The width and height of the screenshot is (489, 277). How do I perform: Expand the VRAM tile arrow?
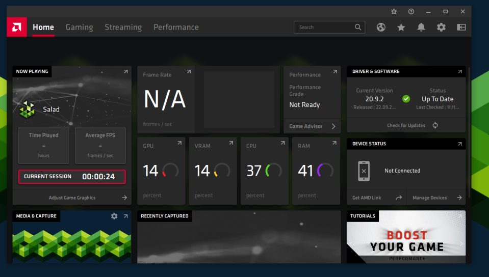(x=231, y=143)
